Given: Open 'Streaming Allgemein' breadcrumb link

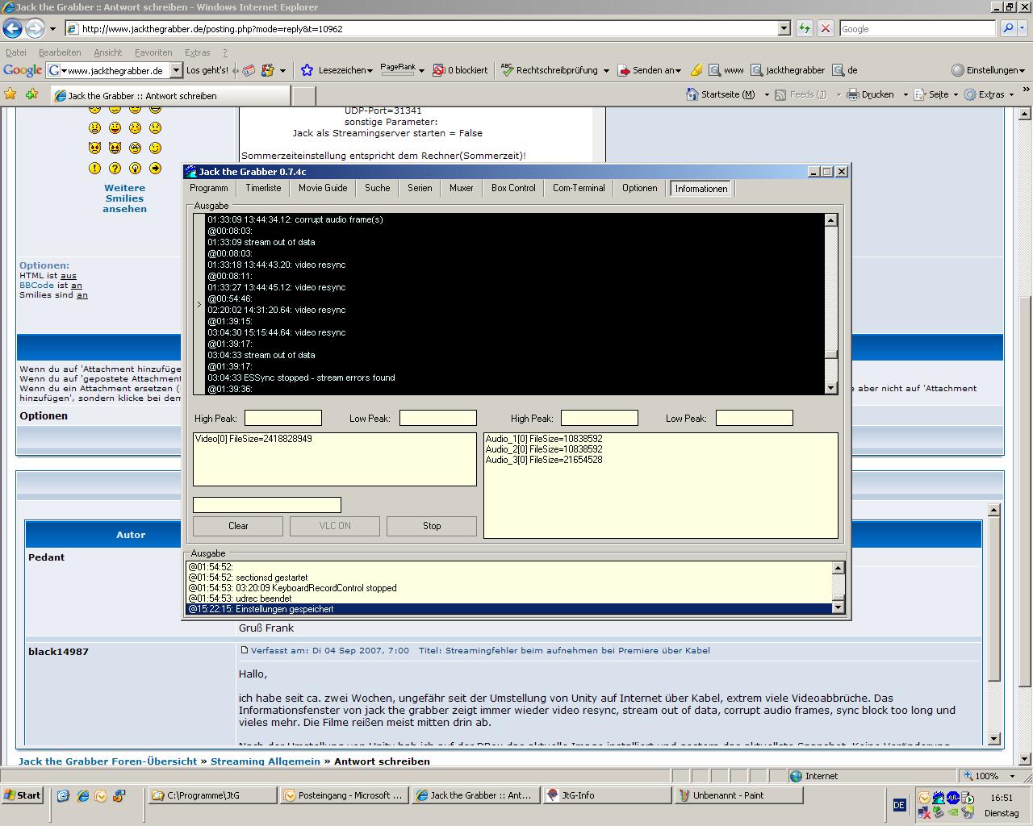Looking at the screenshot, I should 266,761.
